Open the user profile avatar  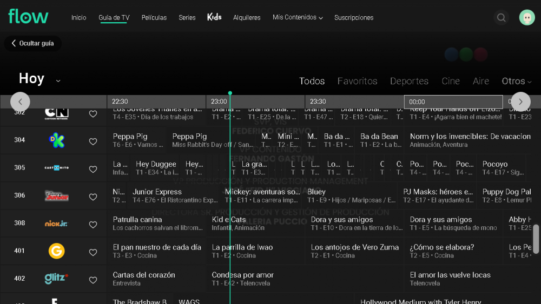[526, 18]
